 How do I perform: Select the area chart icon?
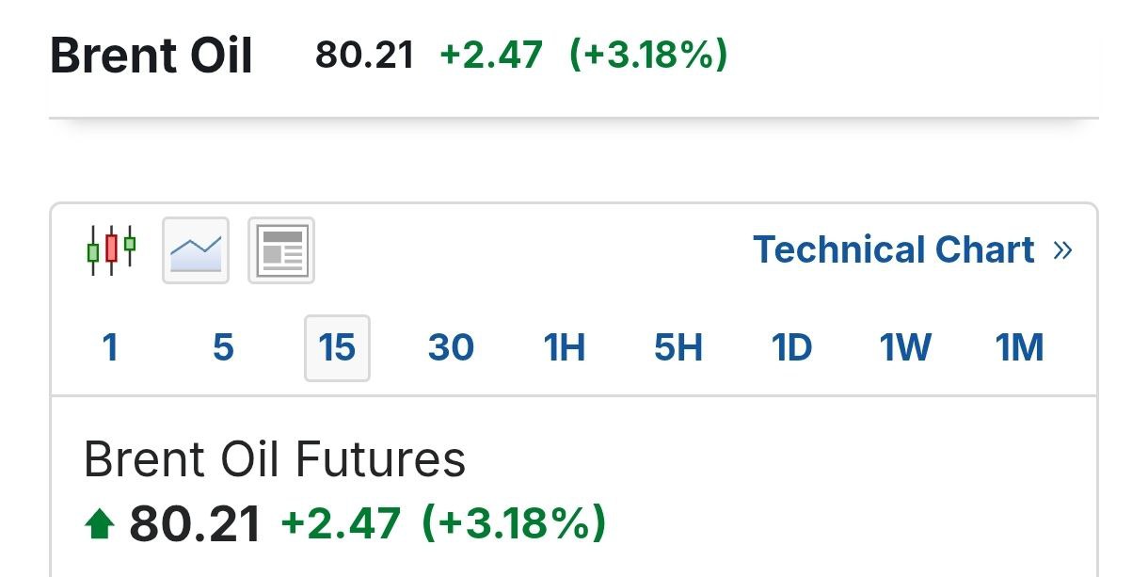click(x=196, y=250)
